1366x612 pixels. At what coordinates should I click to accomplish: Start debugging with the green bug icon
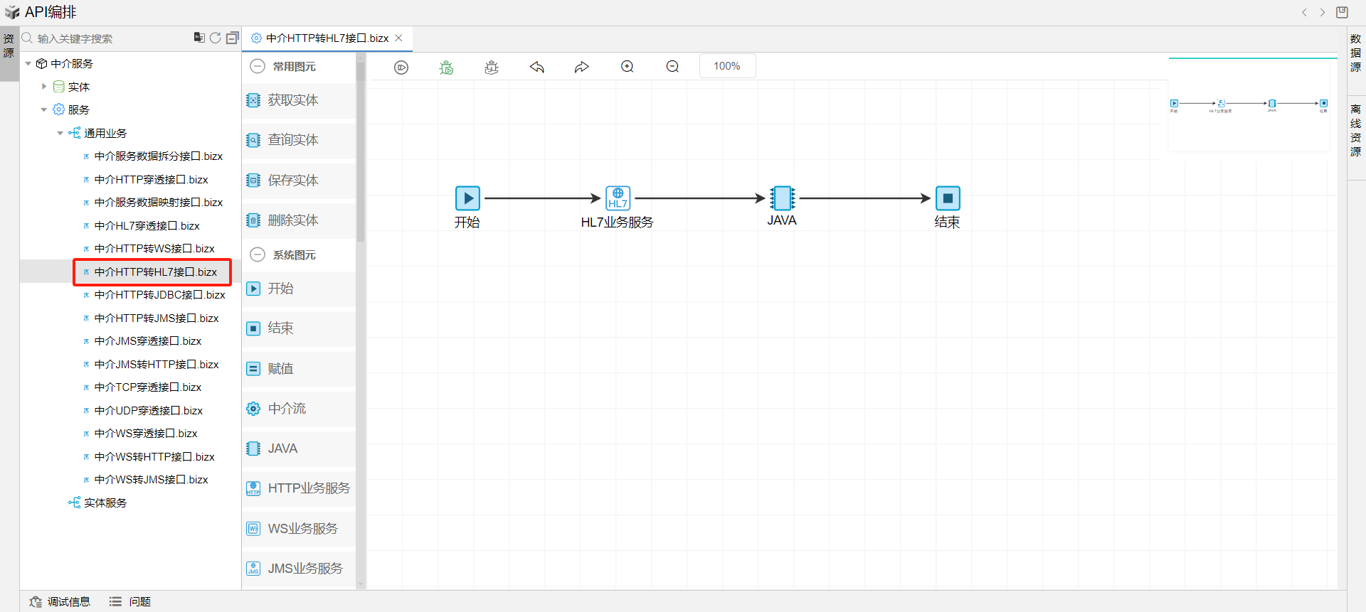click(446, 67)
